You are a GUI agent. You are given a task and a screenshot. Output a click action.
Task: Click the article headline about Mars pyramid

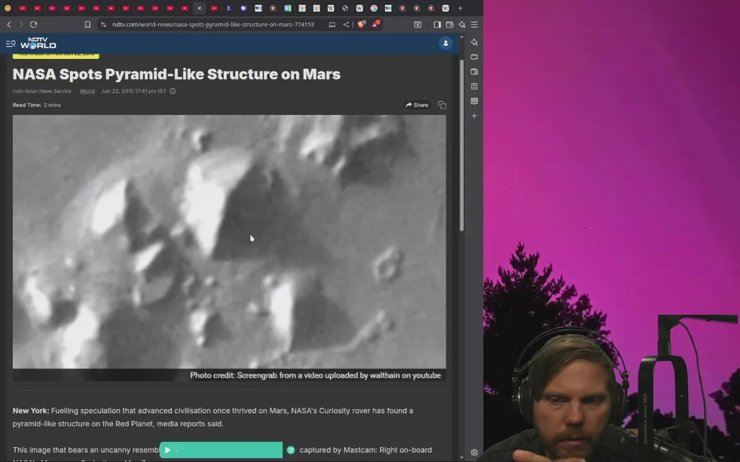[x=177, y=74]
